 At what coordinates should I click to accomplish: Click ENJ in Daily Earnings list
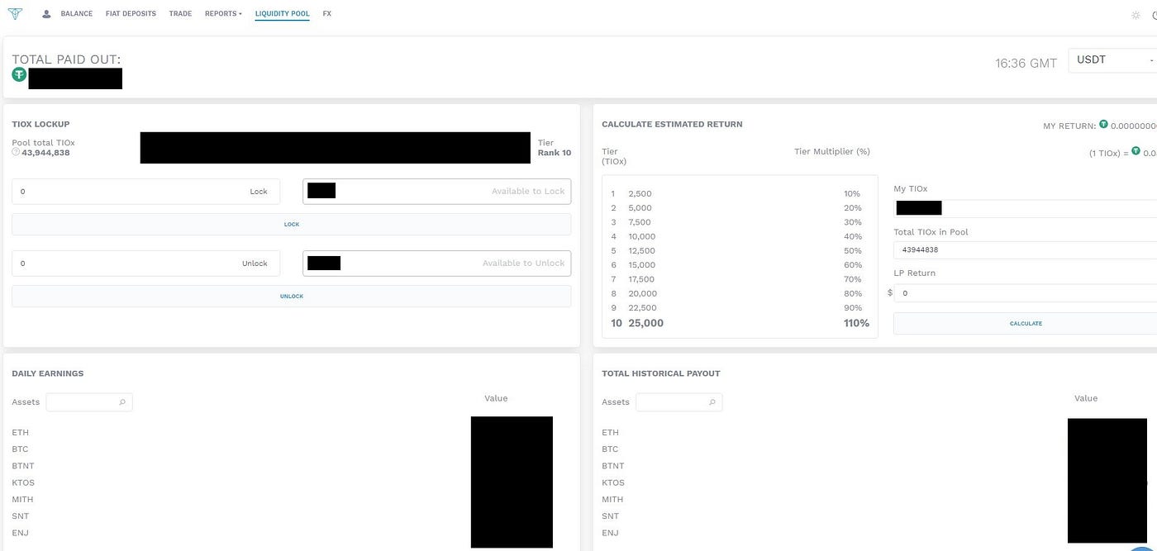click(20, 533)
